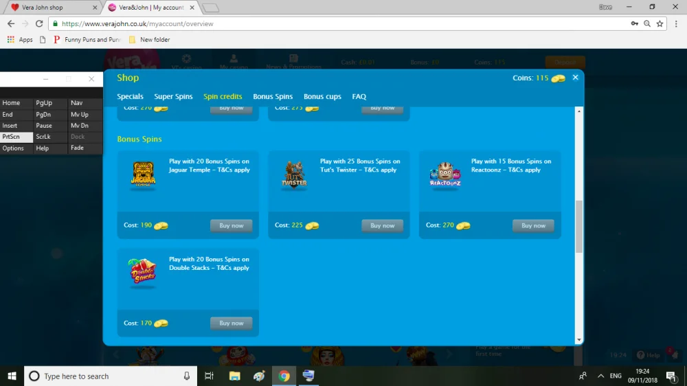Open the Specials shop tab
This screenshot has height=386, width=687.
pyautogui.click(x=130, y=96)
